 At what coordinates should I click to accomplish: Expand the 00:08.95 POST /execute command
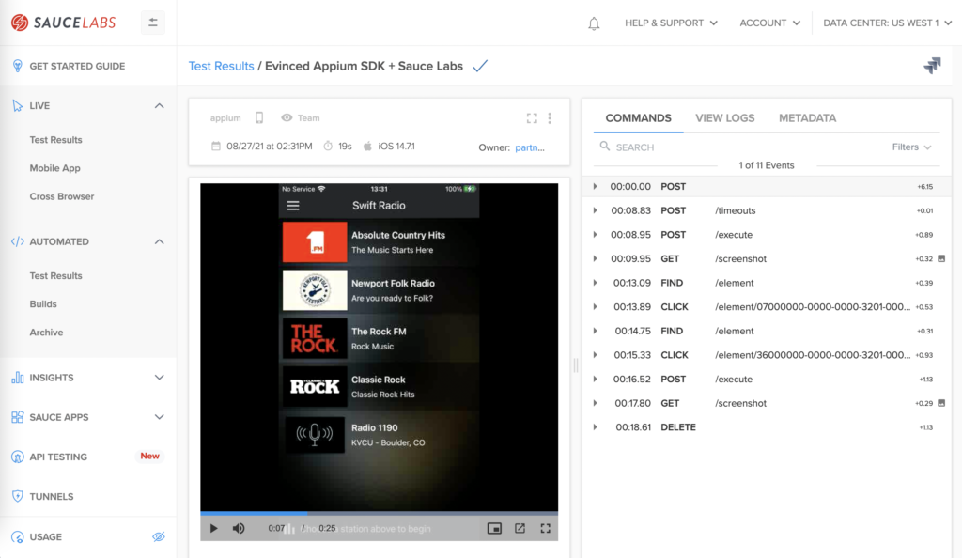(x=595, y=234)
